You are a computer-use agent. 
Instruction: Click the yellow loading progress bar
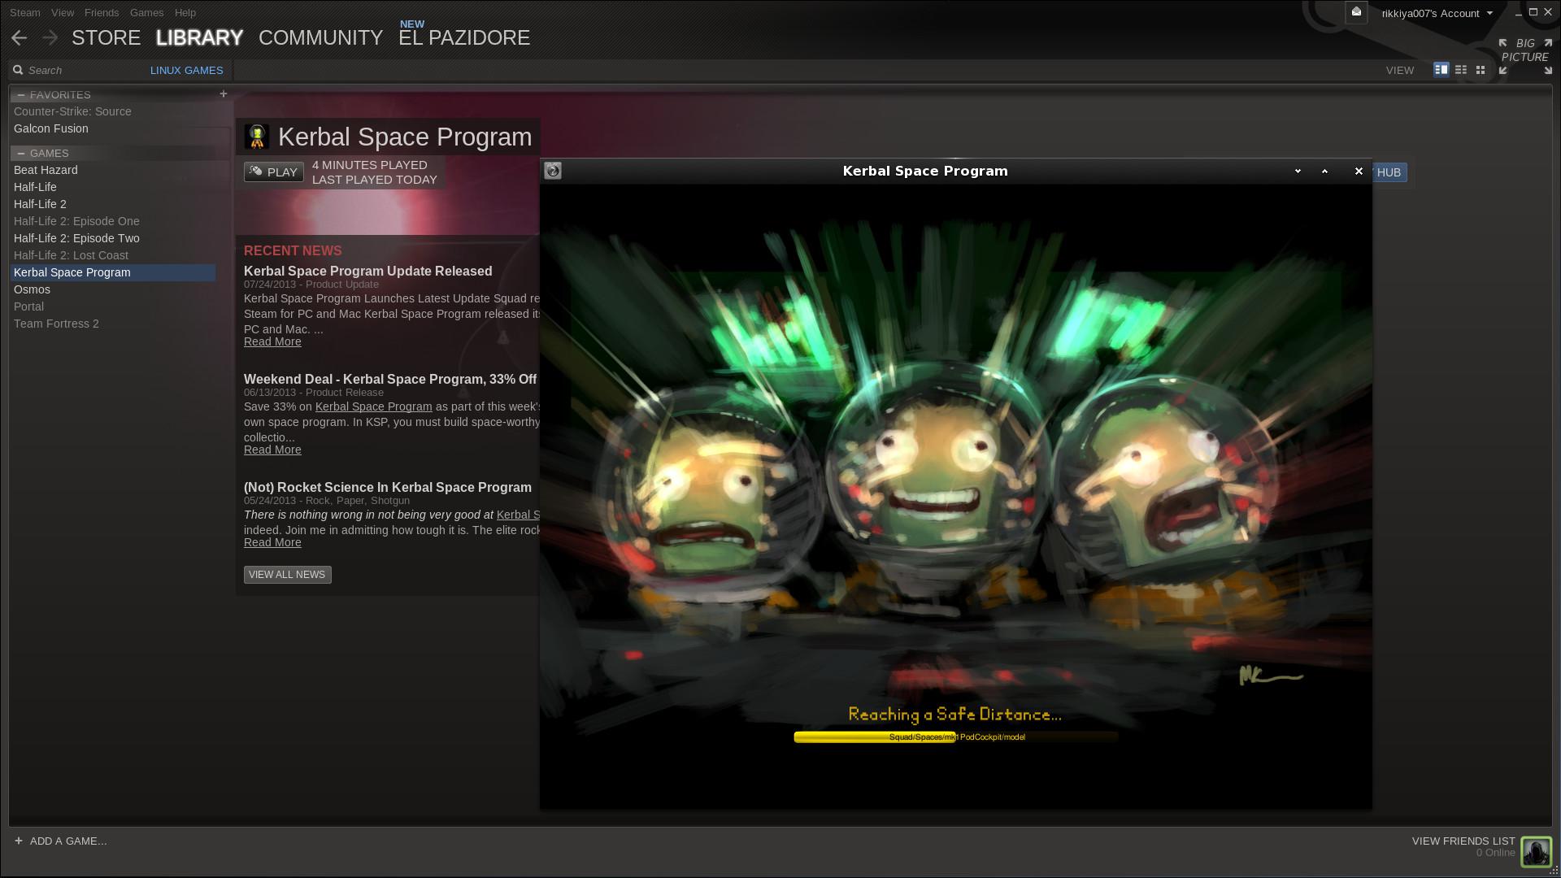click(x=956, y=737)
